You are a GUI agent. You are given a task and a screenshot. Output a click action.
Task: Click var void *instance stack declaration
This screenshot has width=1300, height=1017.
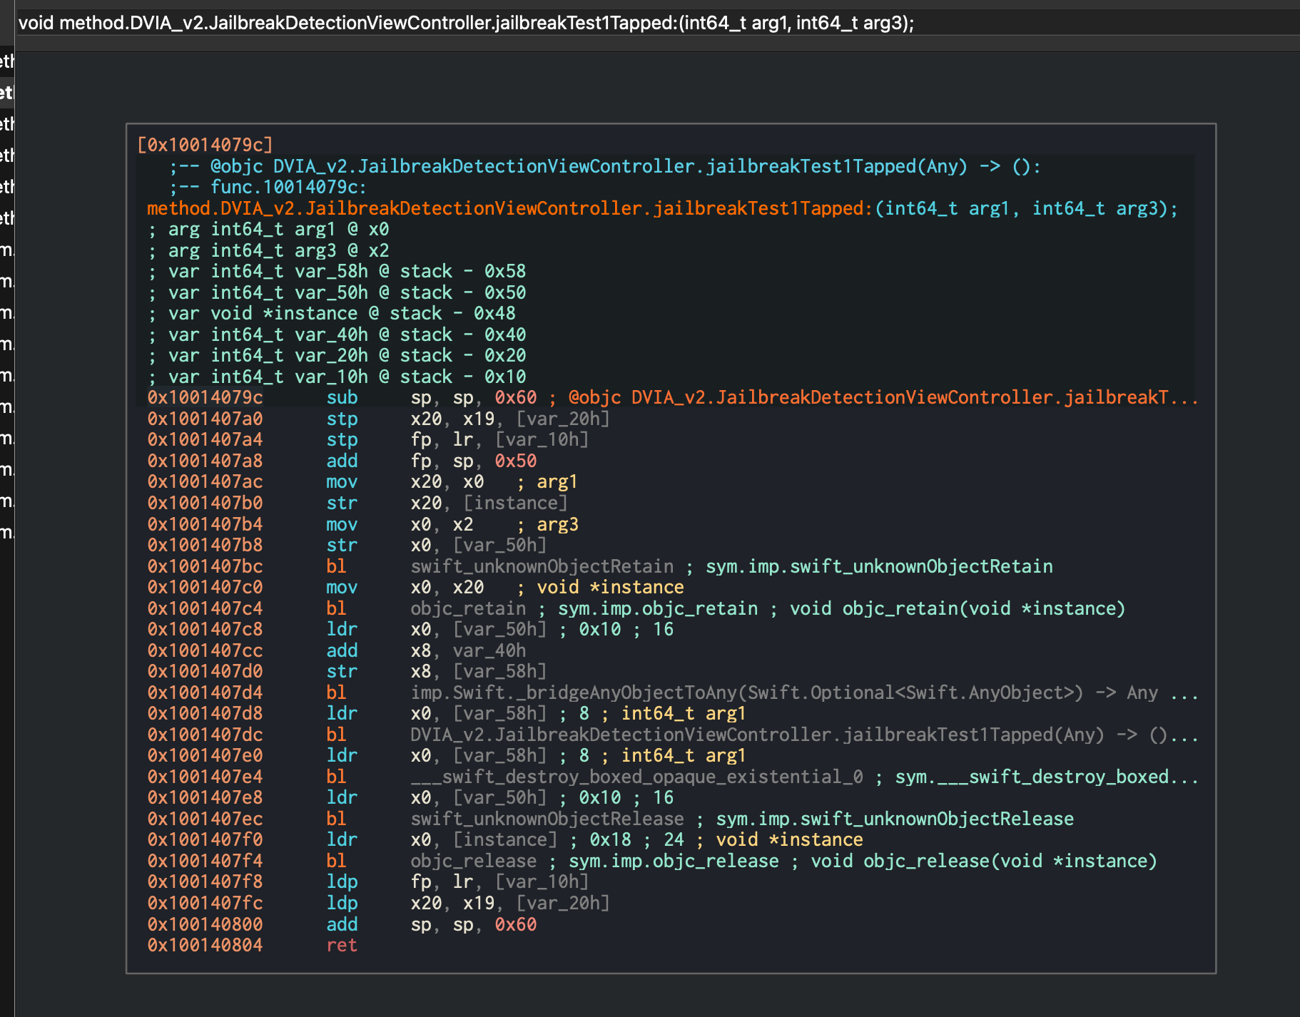331,313
